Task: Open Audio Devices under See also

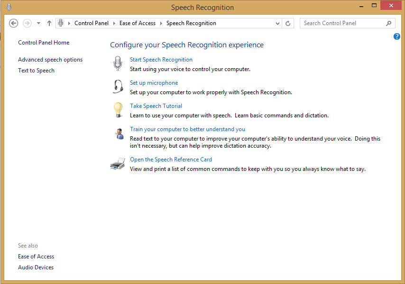Action: (36, 267)
